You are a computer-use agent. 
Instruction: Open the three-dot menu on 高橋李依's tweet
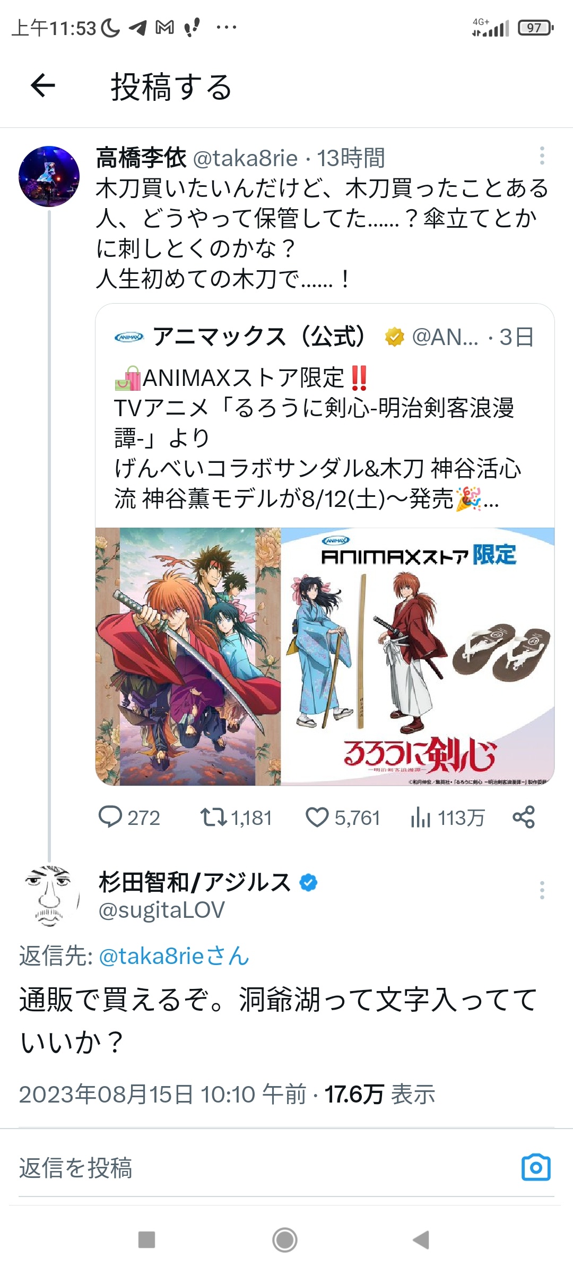pos(542,156)
